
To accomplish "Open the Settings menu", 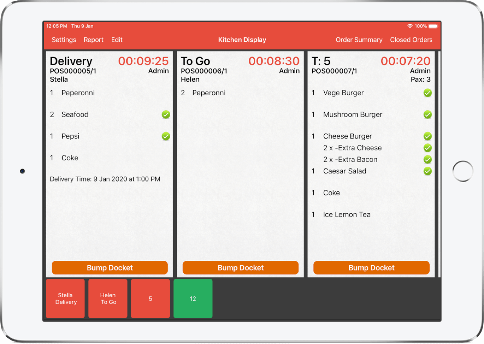I will 64,40.
